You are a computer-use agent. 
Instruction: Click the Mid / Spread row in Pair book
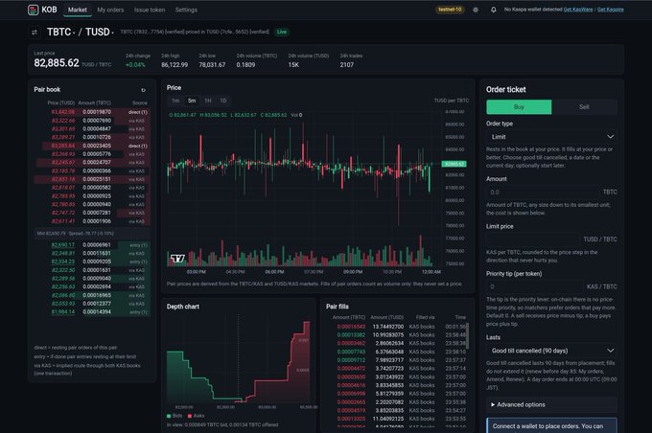pyautogui.click(x=91, y=234)
